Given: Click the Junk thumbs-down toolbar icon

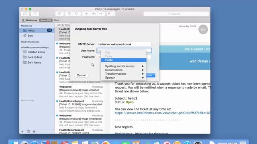Looking at the screenshot, I should coord(77,14).
